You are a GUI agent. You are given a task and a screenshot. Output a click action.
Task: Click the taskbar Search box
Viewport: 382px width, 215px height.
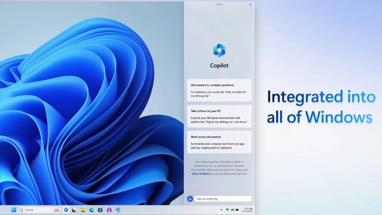pos(39,210)
